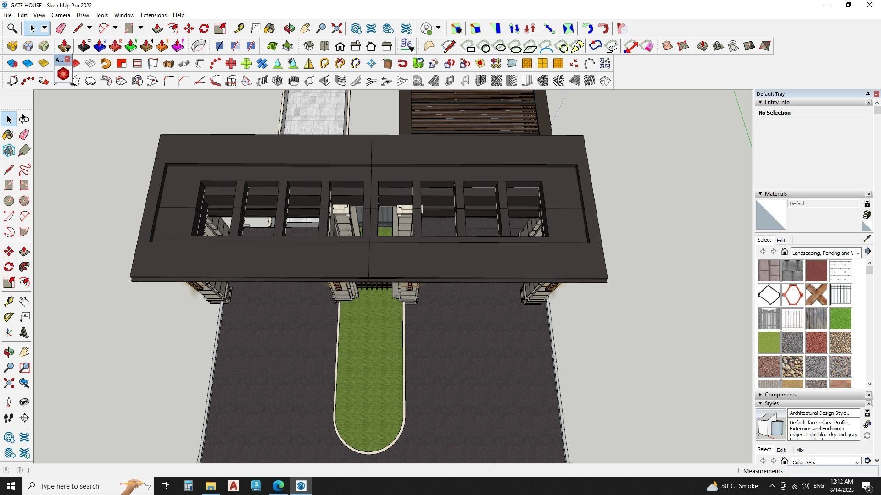
Task: Collapse the Entity Info panel
Action: (x=760, y=102)
